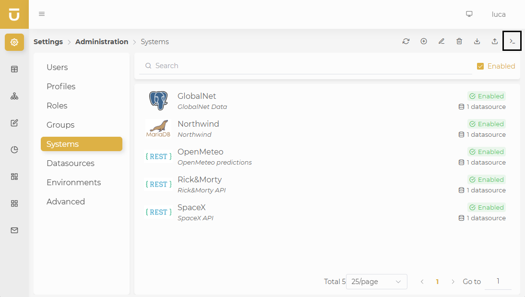
Task: Click the download icon in toolbar
Action: point(477,42)
